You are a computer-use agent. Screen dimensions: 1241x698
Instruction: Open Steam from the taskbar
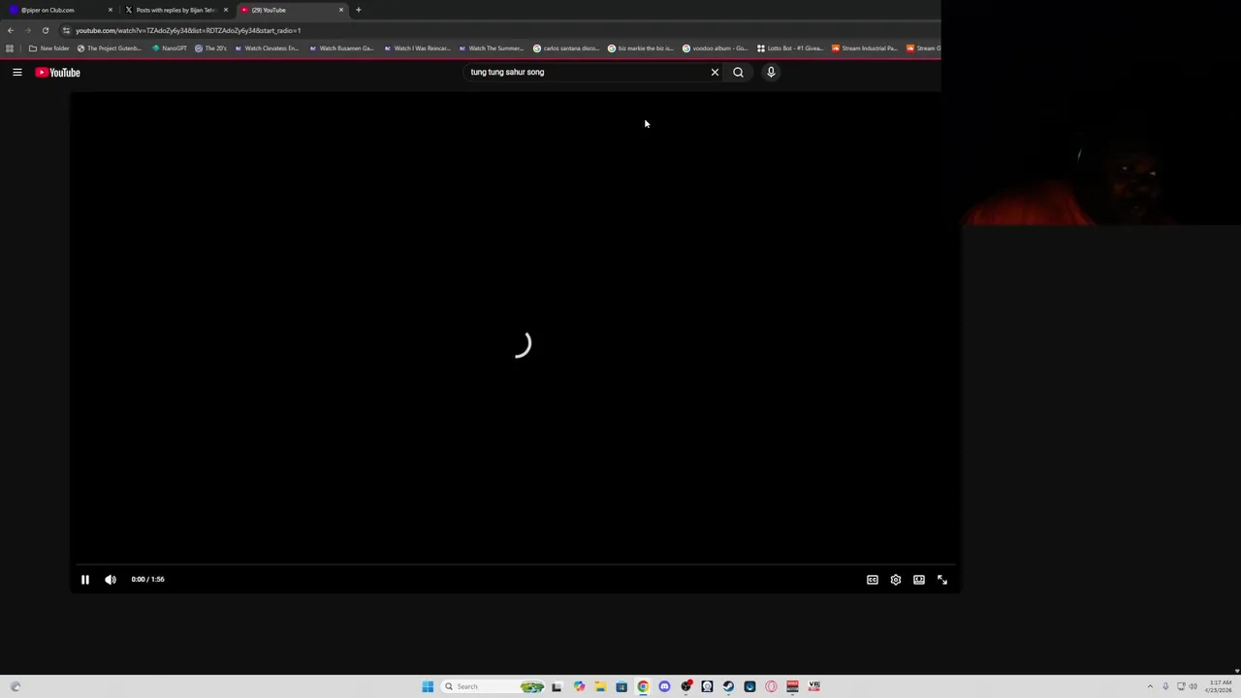[728, 686]
